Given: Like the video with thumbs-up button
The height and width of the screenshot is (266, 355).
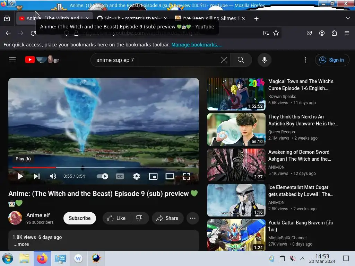Looking at the screenshot, I should click(x=116, y=218).
